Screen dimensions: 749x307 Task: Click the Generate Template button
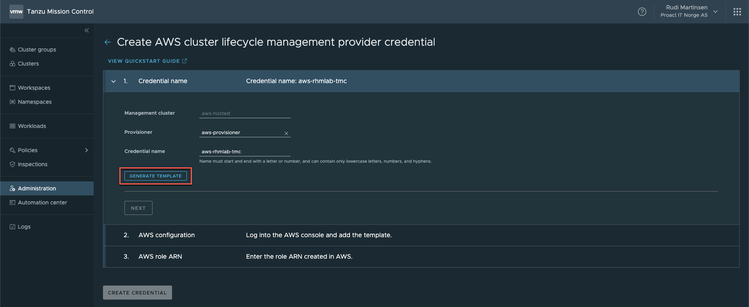[156, 176]
